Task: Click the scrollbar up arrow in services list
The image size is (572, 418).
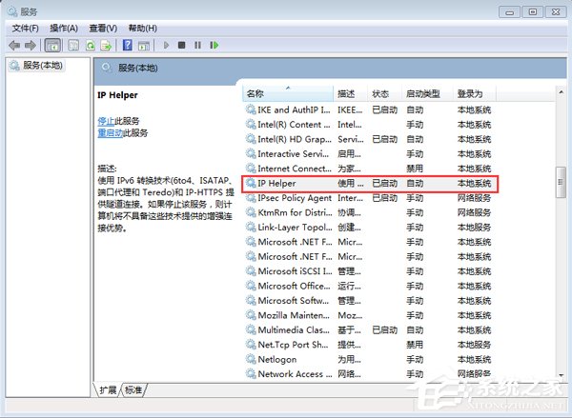Action: point(562,92)
